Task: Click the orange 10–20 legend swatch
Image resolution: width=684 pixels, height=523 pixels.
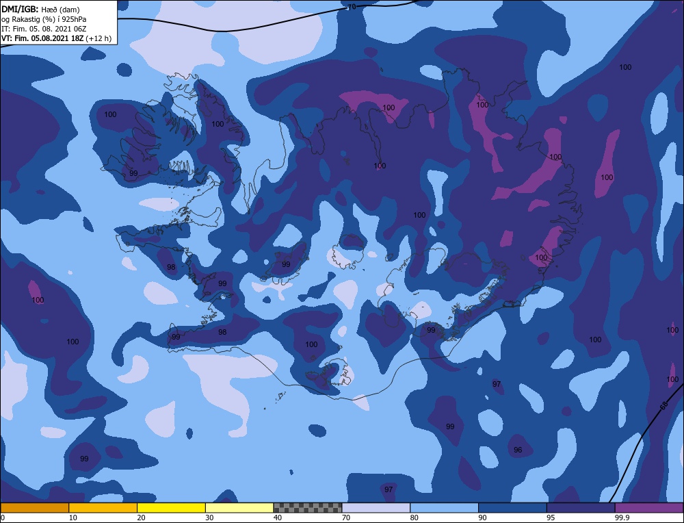Action: coord(103,507)
